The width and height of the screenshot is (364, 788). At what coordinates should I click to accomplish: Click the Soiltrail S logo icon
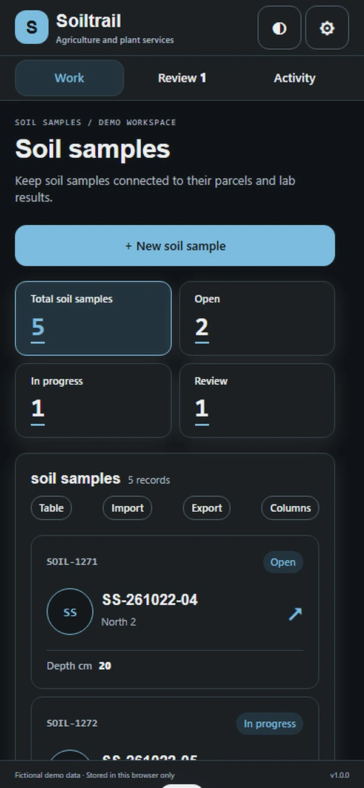pos(32,27)
